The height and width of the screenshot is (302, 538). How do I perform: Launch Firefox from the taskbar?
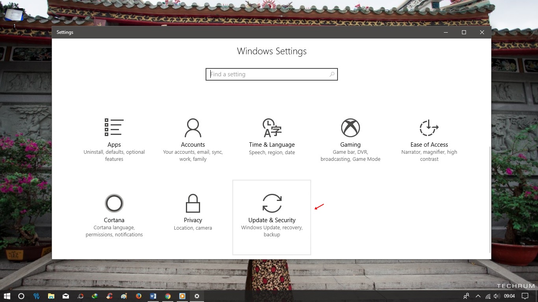click(x=139, y=296)
